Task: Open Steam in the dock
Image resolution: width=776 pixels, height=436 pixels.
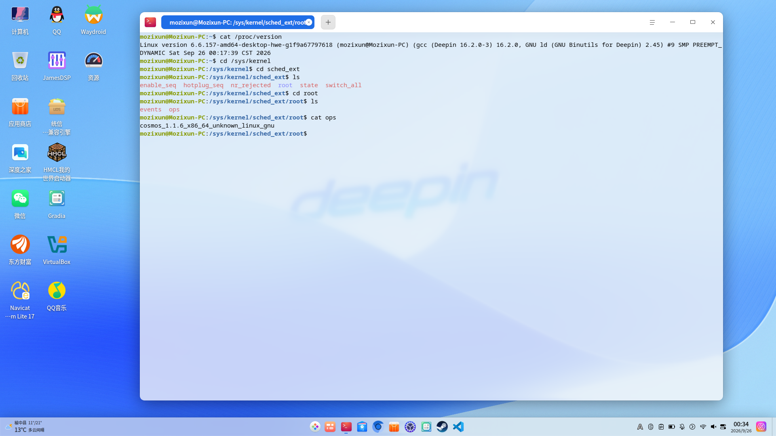Action: click(x=442, y=427)
